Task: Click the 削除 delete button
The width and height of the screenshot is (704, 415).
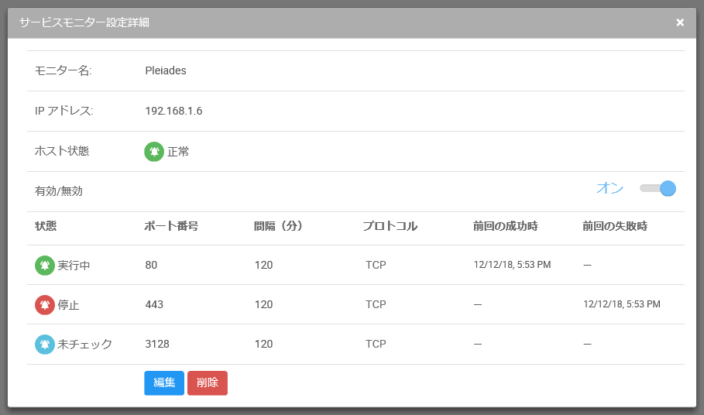Action: coord(208,382)
